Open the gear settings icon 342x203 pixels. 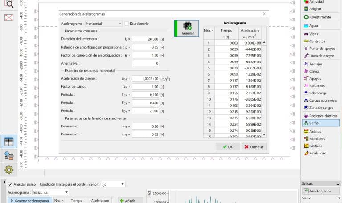click(9, 170)
